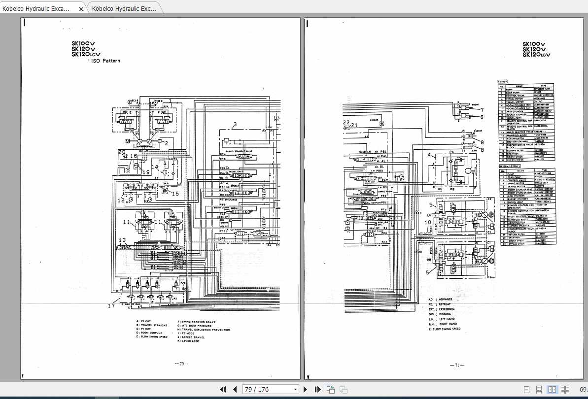
Task: Go to the next page
Action: (x=305, y=390)
